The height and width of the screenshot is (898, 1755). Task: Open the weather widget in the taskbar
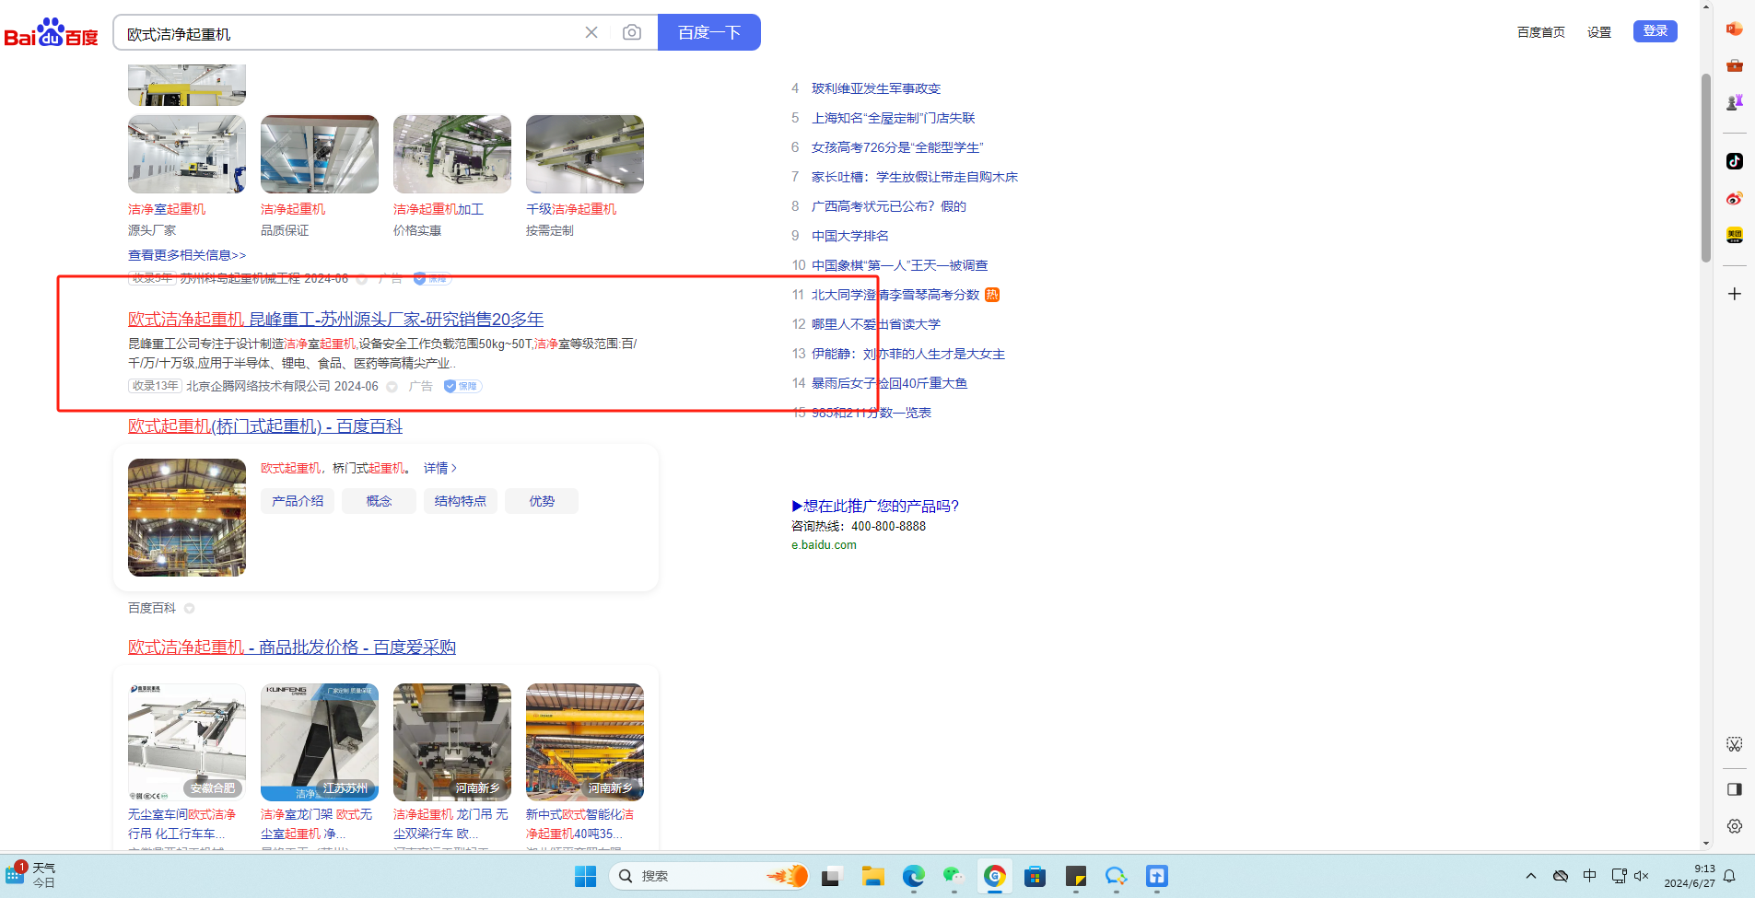click(31, 875)
